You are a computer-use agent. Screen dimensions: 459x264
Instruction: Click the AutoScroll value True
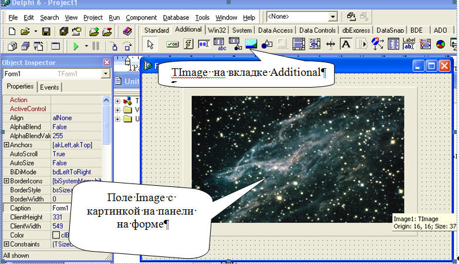(59, 153)
